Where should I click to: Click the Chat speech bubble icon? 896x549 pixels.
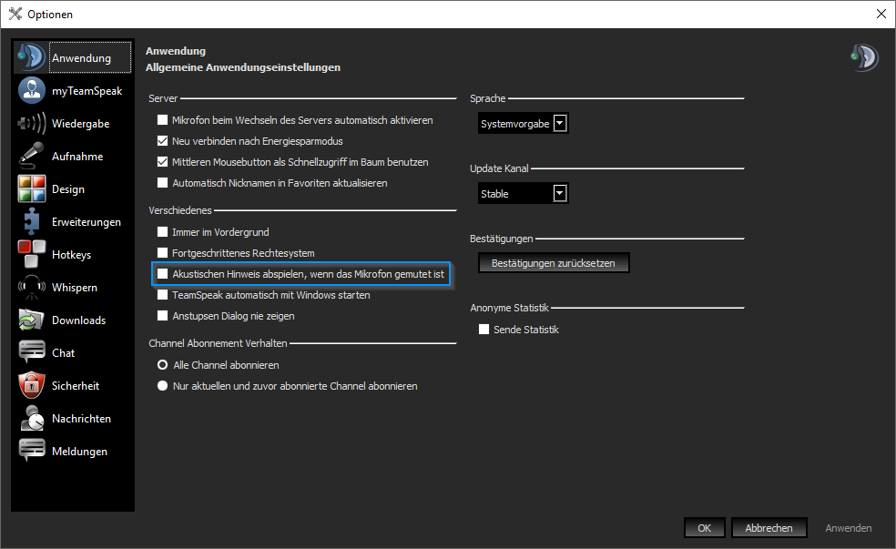(32, 352)
